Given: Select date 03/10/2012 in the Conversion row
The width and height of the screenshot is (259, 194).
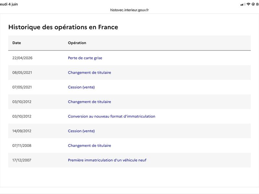Looking at the screenshot, I should [x=22, y=116].
